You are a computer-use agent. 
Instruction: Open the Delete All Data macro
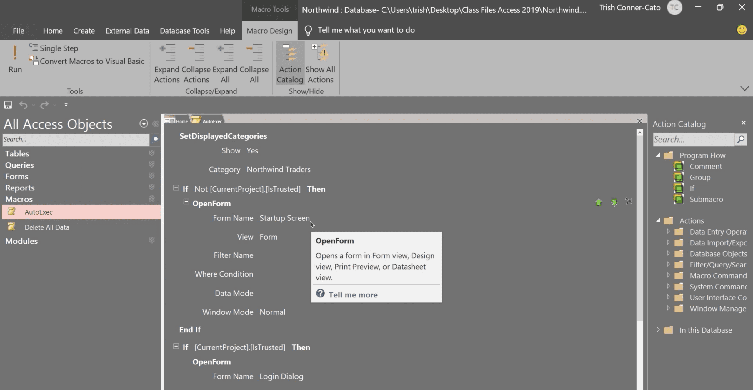click(47, 227)
